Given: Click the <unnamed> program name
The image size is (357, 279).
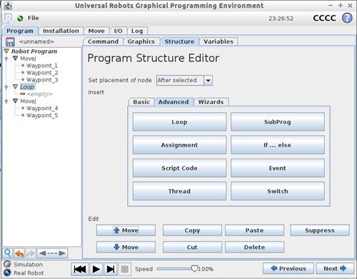Looking at the screenshot, I should [x=36, y=41].
